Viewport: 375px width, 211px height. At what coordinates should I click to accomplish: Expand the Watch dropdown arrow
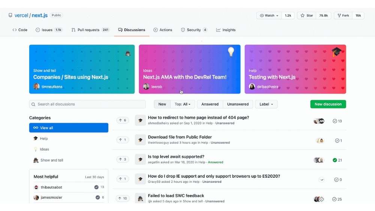(x=277, y=16)
